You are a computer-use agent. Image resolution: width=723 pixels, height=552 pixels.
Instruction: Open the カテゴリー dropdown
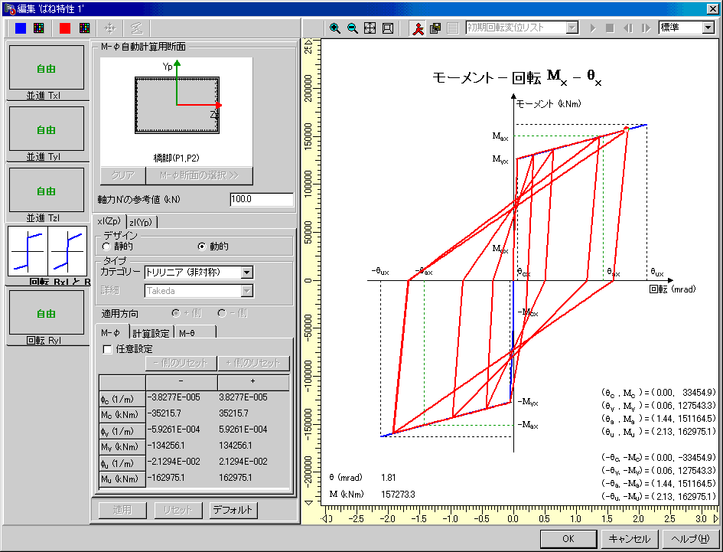[x=246, y=272]
